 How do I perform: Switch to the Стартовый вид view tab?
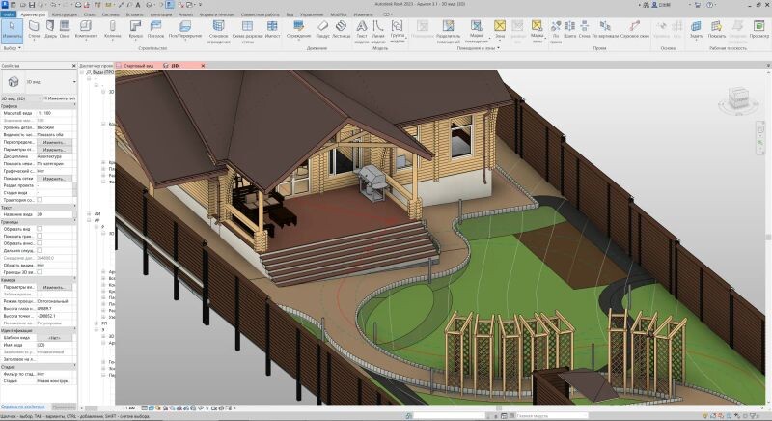pos(140,65)
